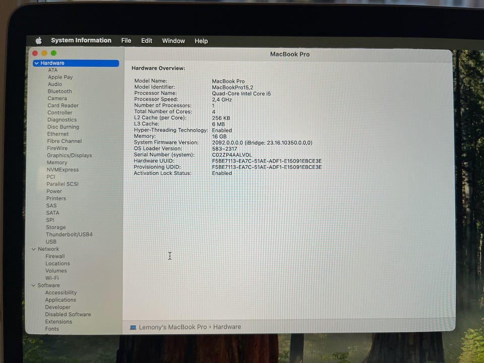This screenshot has width=484, height=363.
Task: Select Extensions in the sidebar
Action: [x=58, y=322]
